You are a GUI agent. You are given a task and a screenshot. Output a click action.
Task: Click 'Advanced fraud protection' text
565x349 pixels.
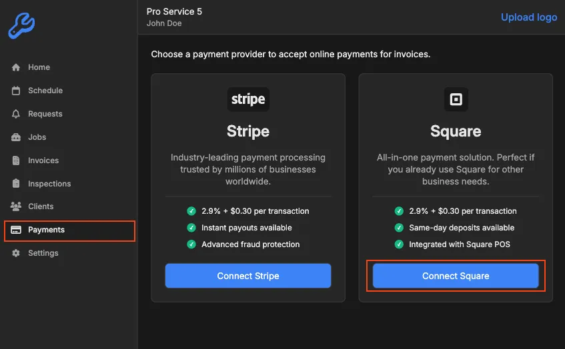250,244
